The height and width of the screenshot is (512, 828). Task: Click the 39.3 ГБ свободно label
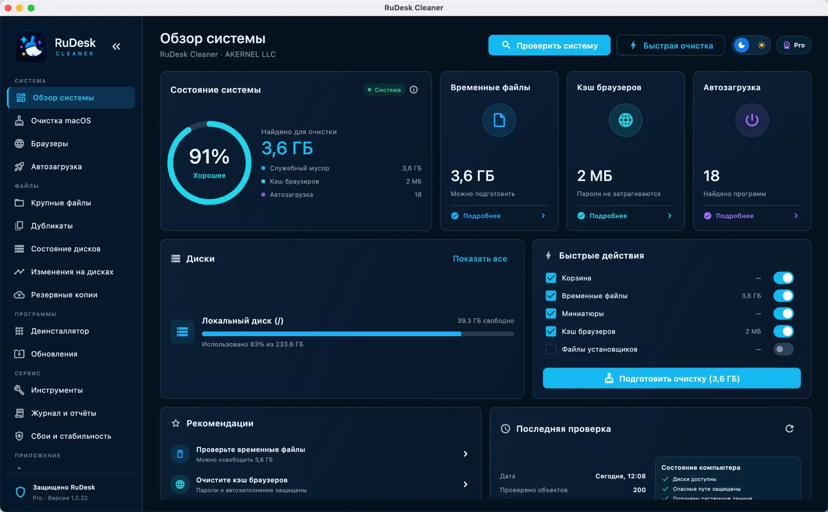tap(485, 321)
